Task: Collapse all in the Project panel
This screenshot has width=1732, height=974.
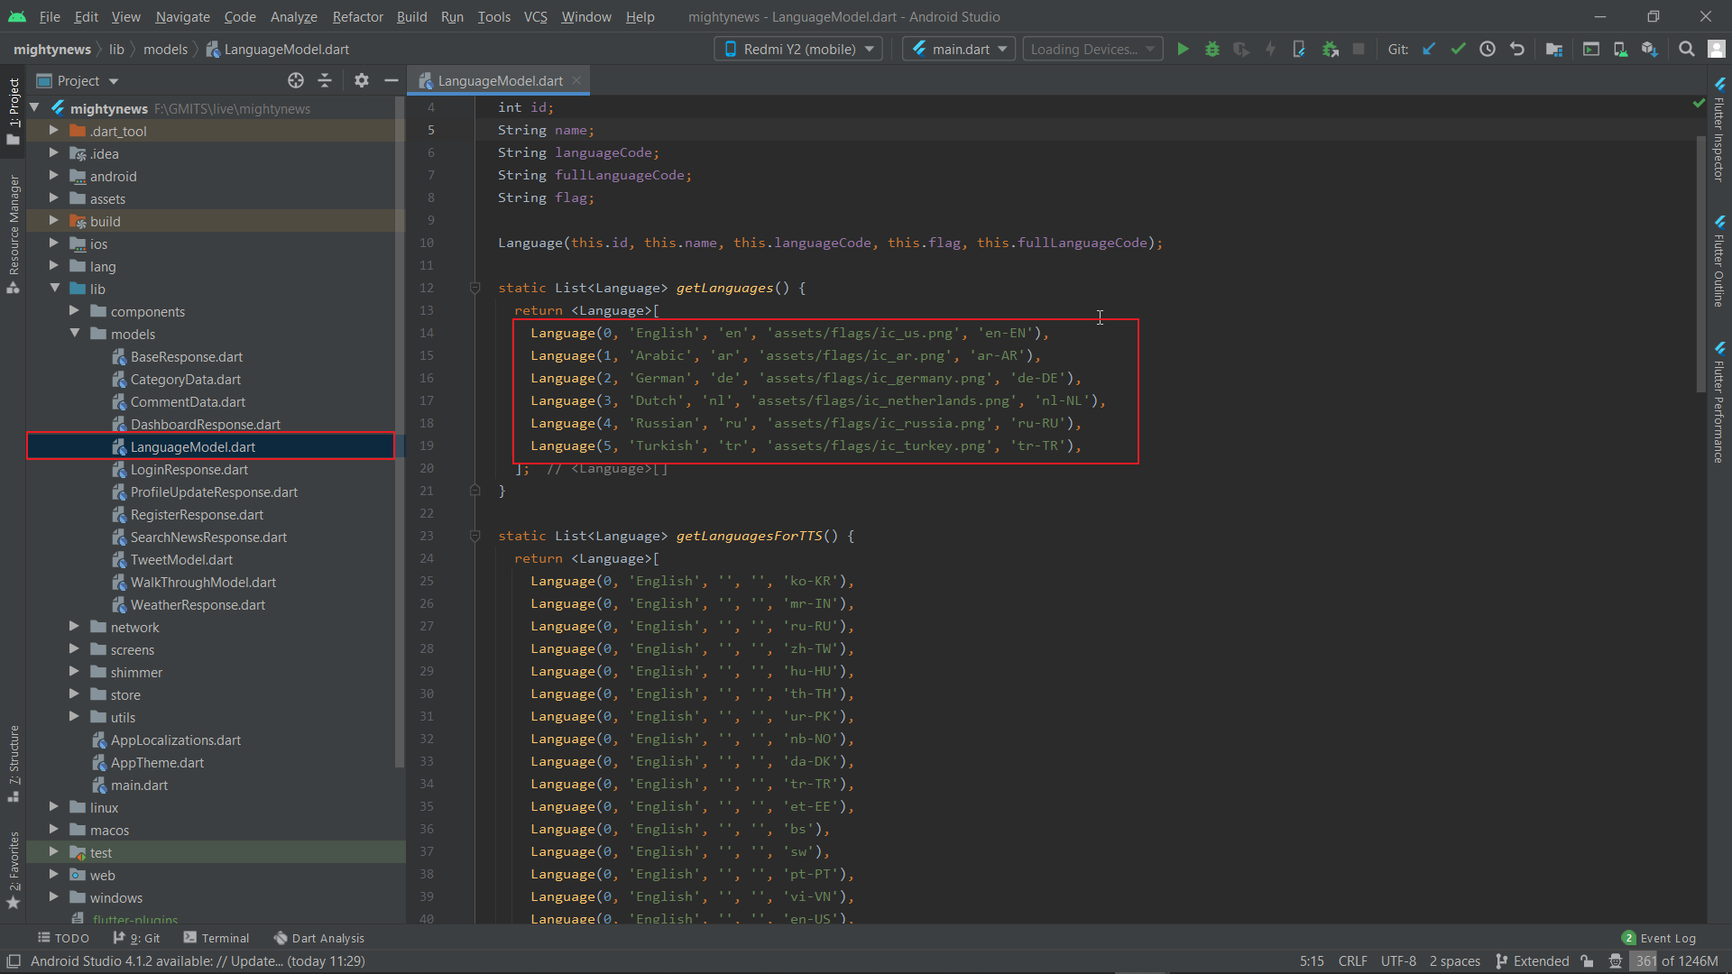Action: tap(325, 81)
